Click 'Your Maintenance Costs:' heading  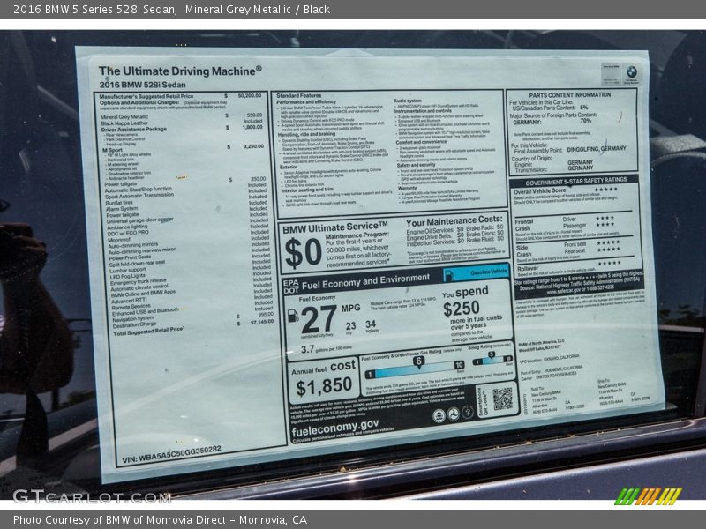pyautogui.click(x=454, y=221)
